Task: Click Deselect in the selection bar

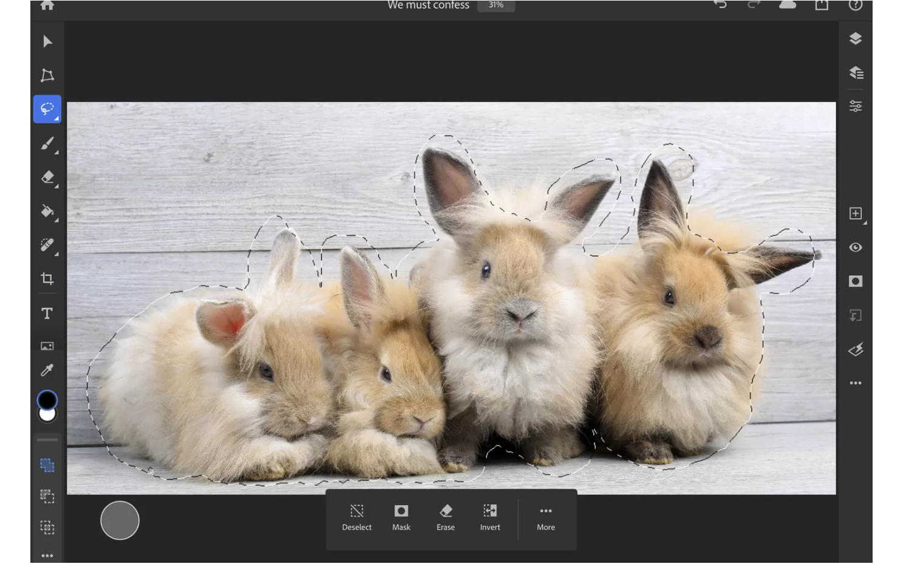Action: coord(356,517)
